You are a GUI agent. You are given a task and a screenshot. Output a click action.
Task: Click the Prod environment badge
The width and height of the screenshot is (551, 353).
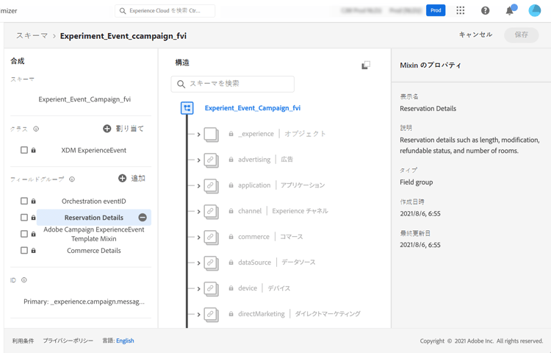(x=436, y=11)
